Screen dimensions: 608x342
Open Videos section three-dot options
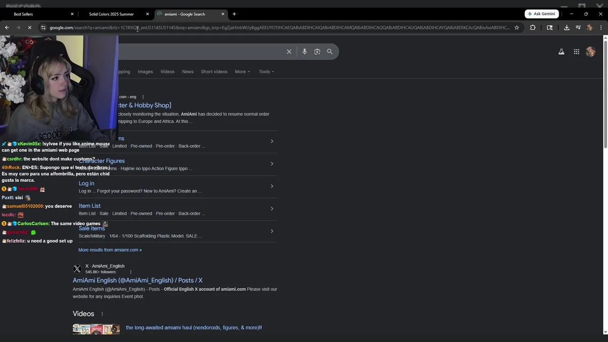click(102, 314)
